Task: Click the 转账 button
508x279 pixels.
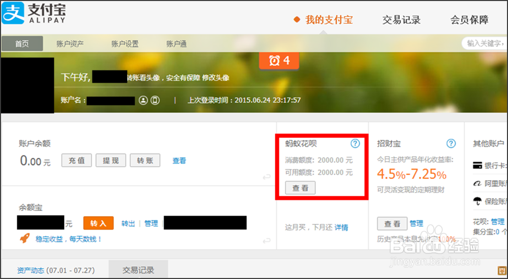Action: (145, 160)
